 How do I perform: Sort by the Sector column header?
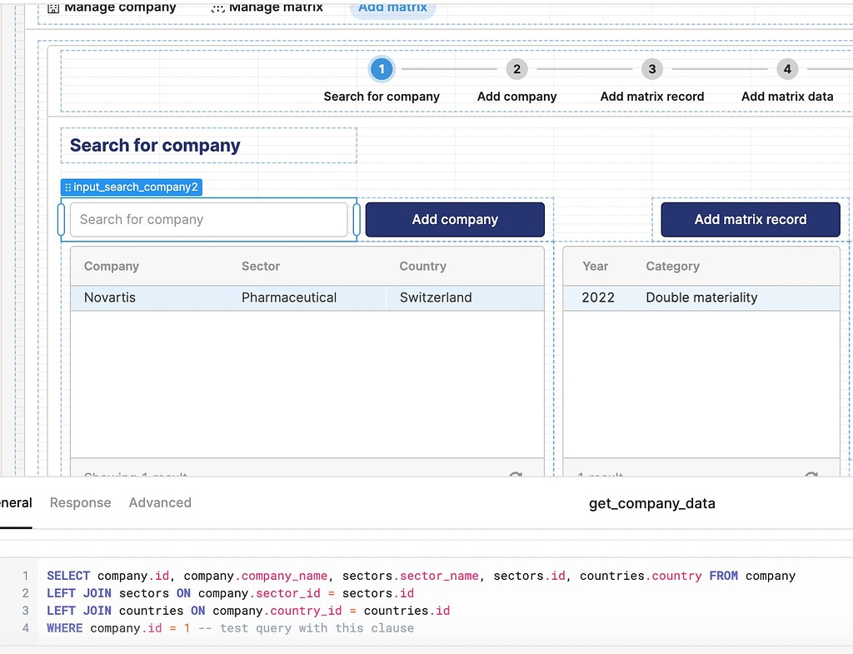261,267
